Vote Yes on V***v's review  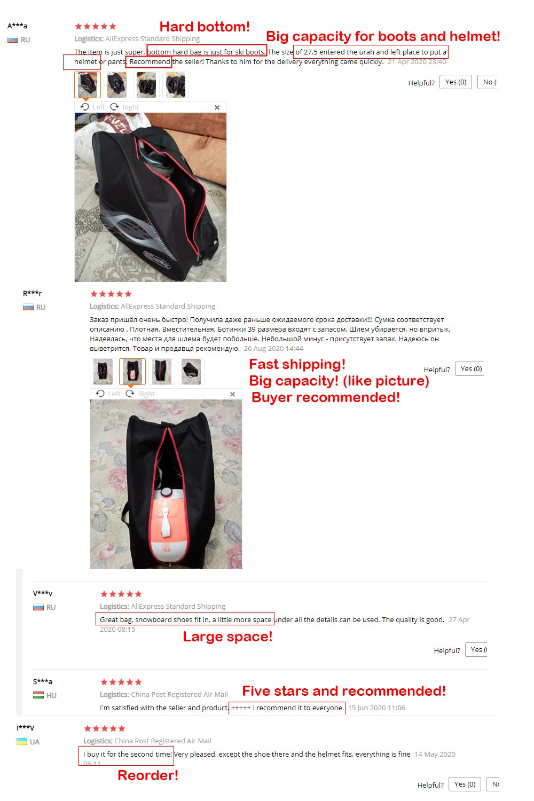[476, 650]
